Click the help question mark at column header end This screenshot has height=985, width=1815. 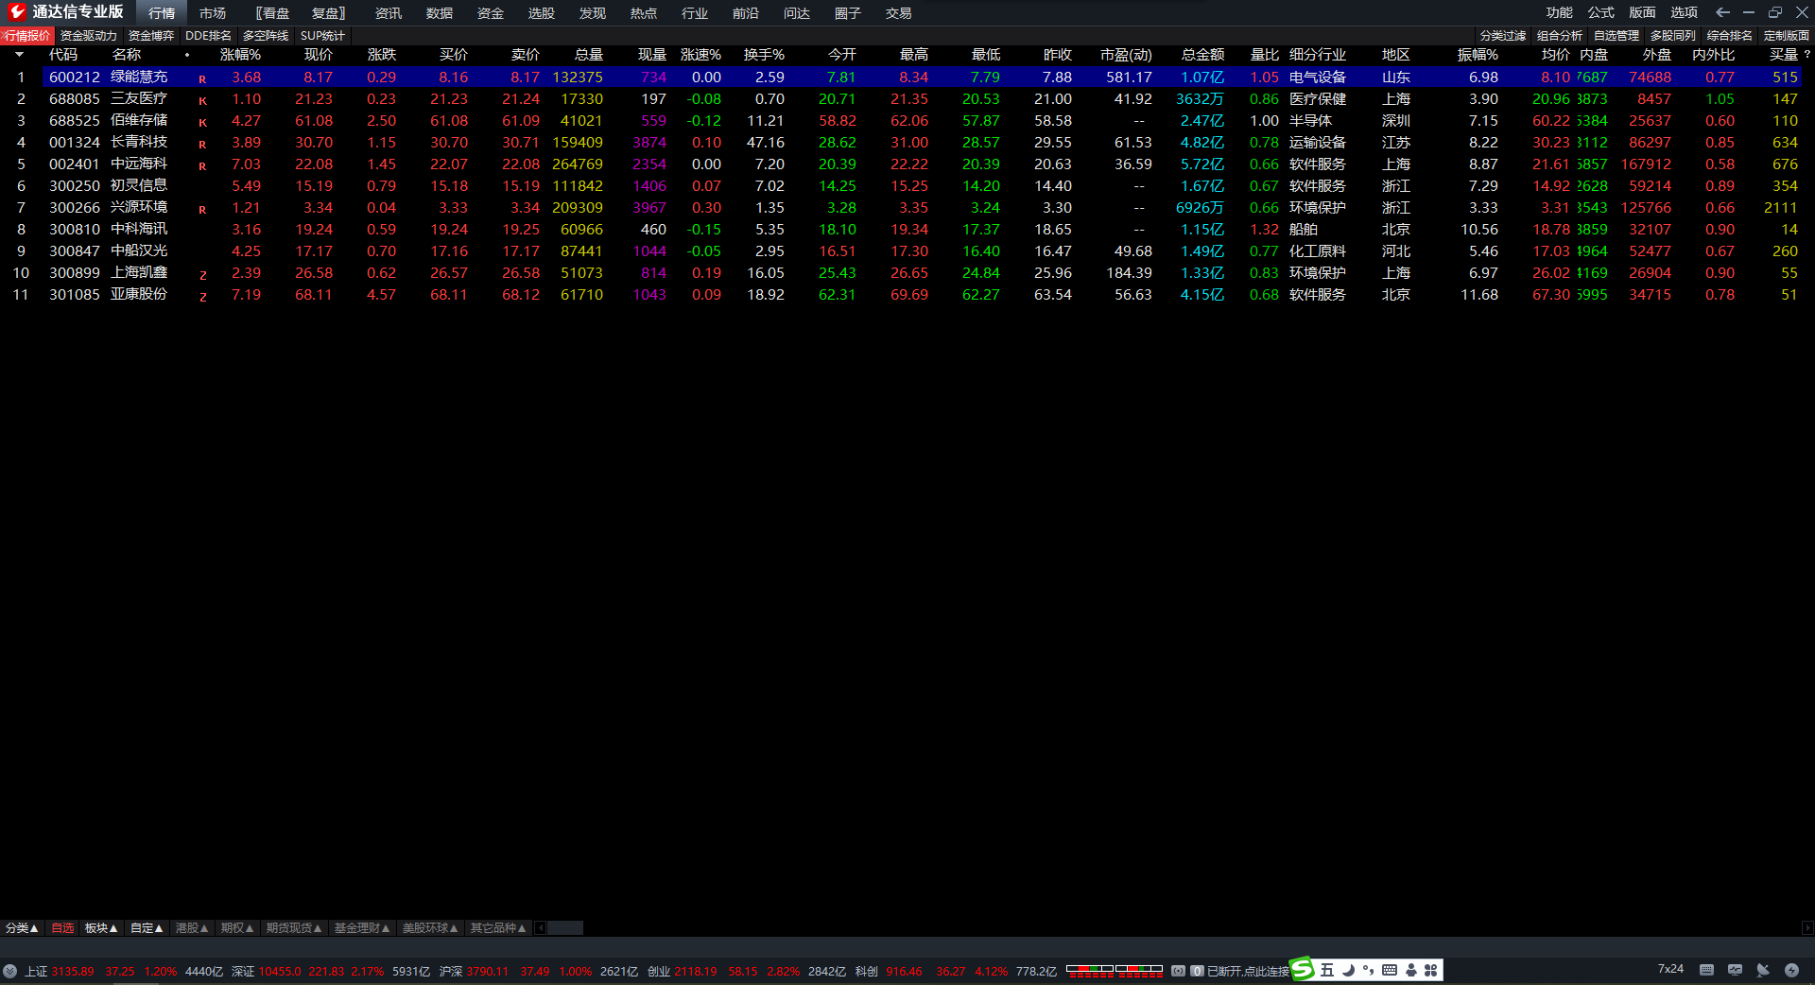(1806, 55)
